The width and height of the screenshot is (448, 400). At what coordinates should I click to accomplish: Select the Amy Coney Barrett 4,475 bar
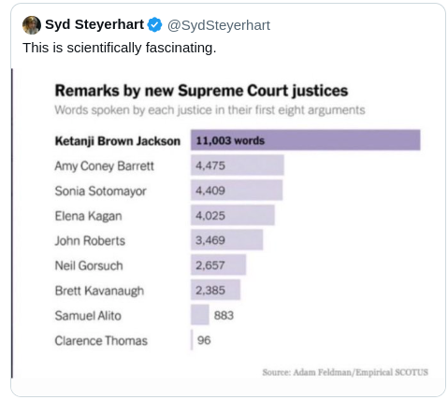pyautogui.click(x=238, y=165)
